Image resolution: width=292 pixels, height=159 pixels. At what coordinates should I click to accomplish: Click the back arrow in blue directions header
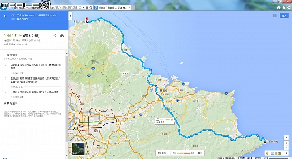coord(5,16)
